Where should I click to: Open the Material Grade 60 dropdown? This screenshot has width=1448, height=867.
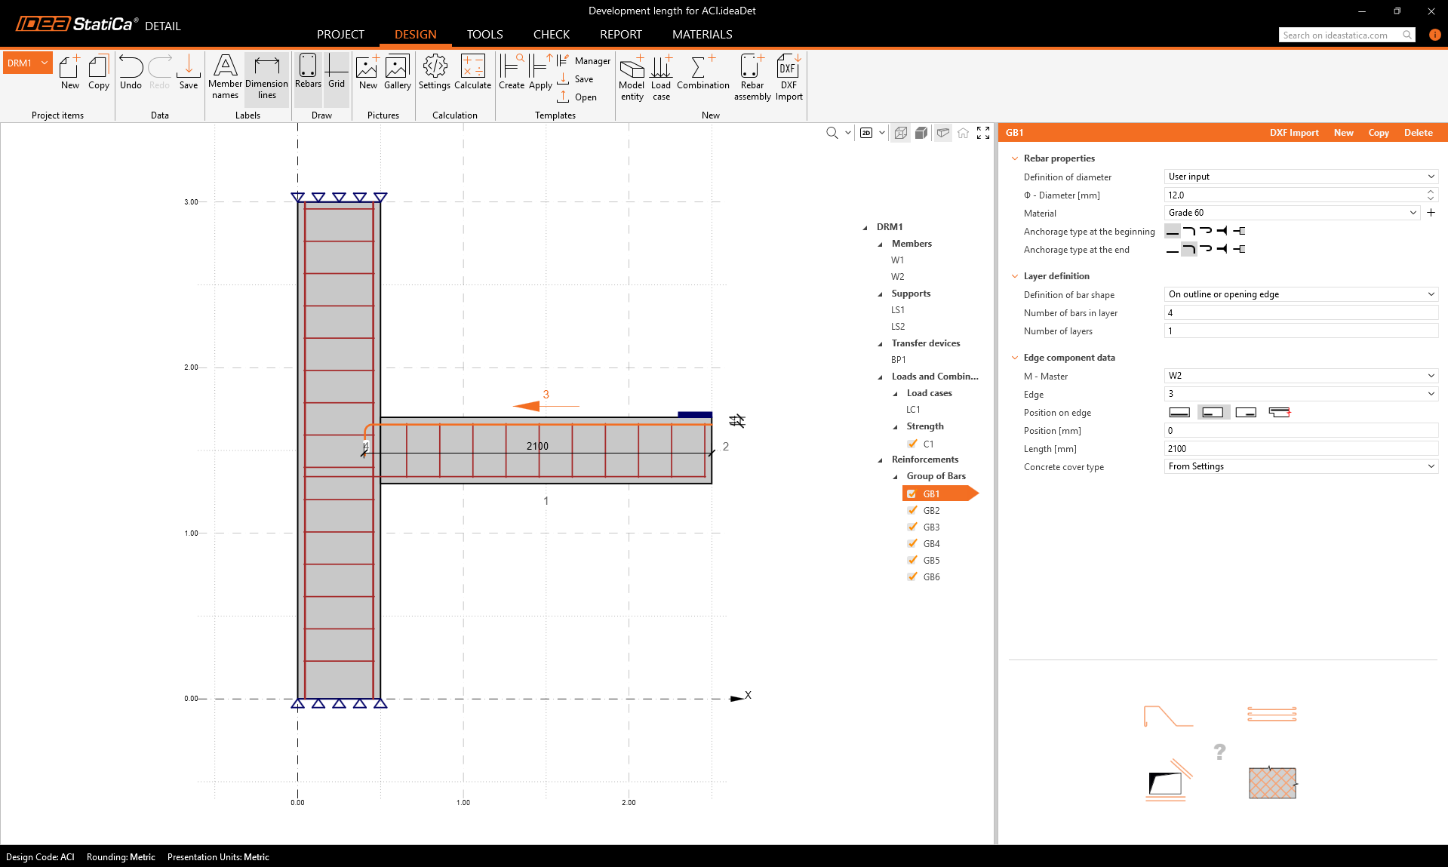[1291, 213]
